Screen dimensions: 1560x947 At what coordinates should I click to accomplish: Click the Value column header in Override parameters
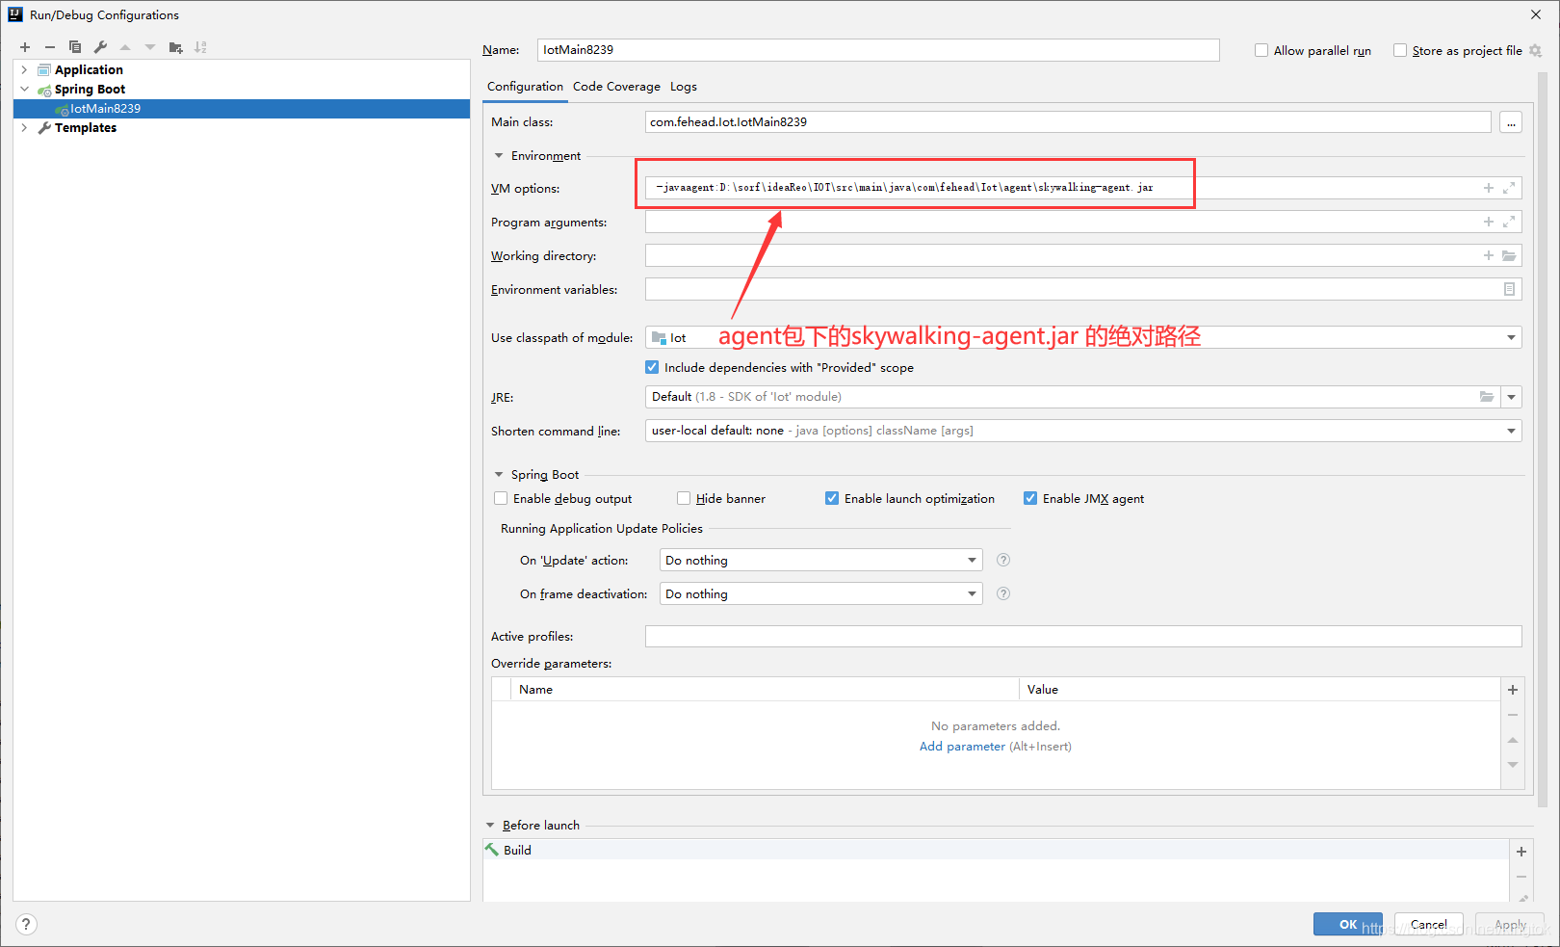[1260, 690]
